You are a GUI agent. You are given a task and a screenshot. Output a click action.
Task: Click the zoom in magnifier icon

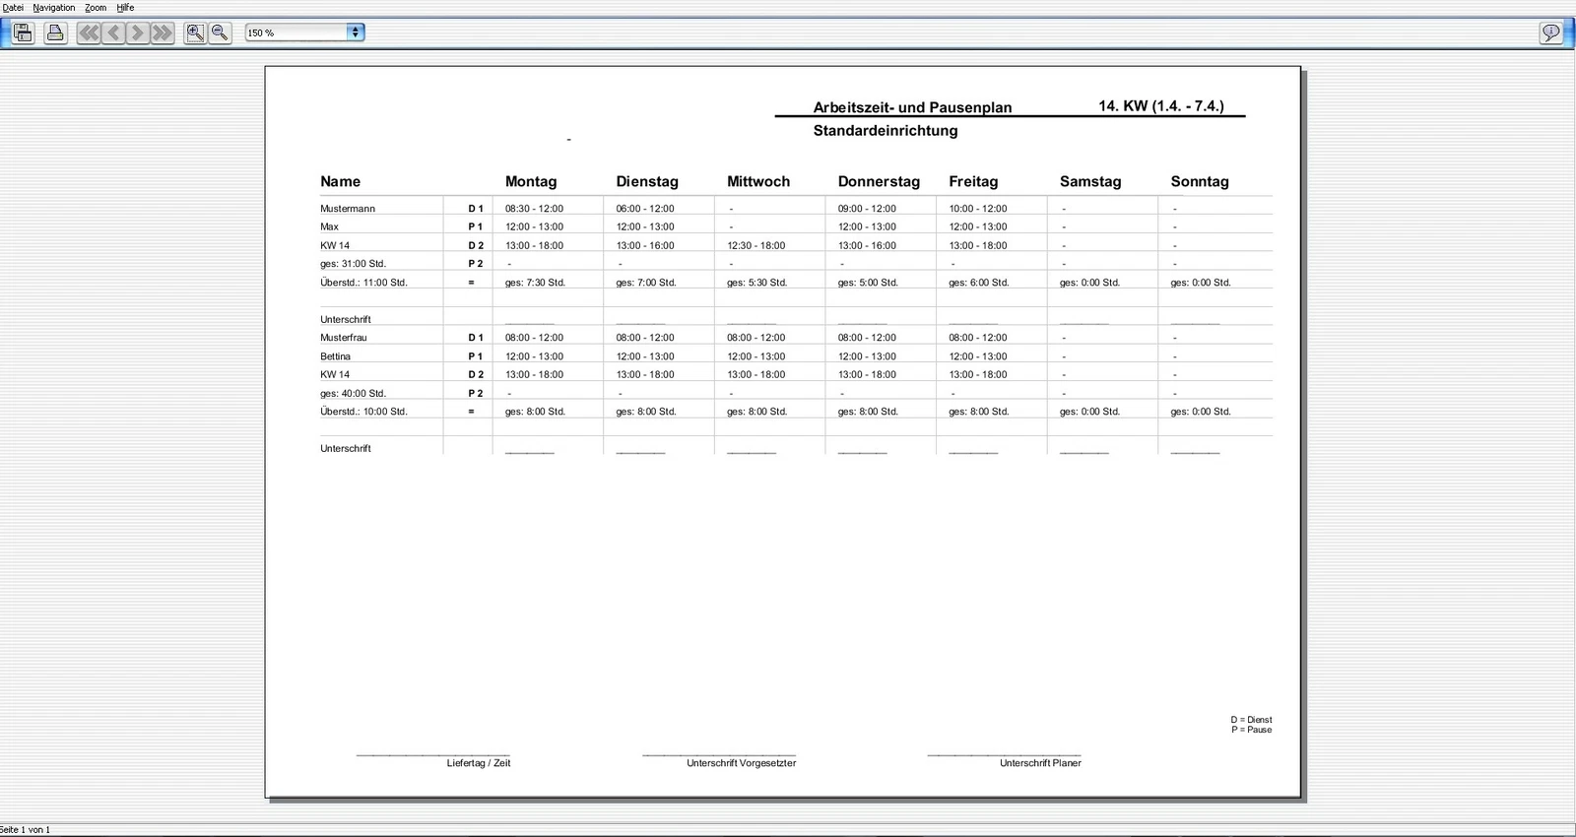tap(195, 32)
